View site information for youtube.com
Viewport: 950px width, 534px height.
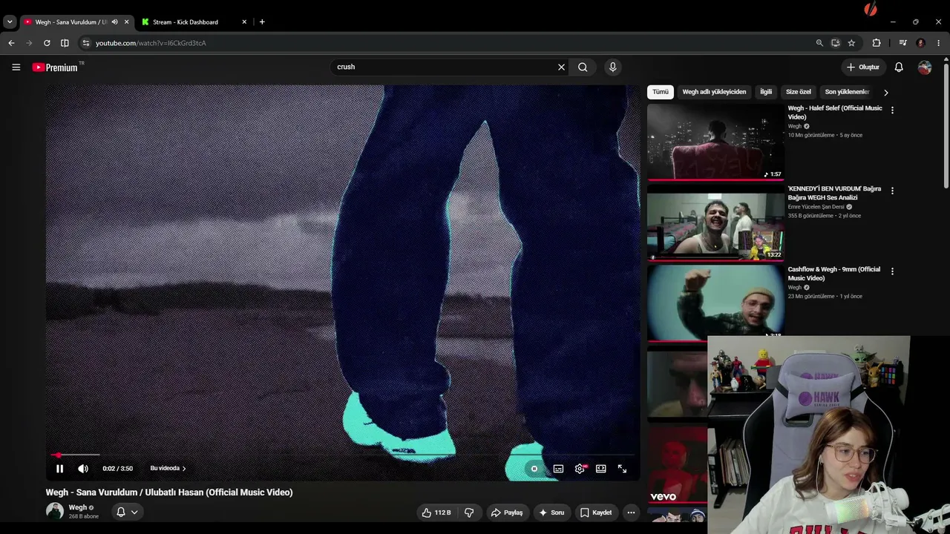click(x=85, y=43)
